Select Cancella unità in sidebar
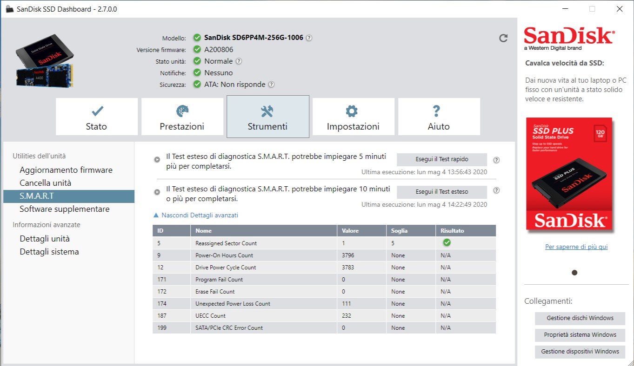Screen dimensions: 634x366 pyautogui.click(x=46, y=183)
